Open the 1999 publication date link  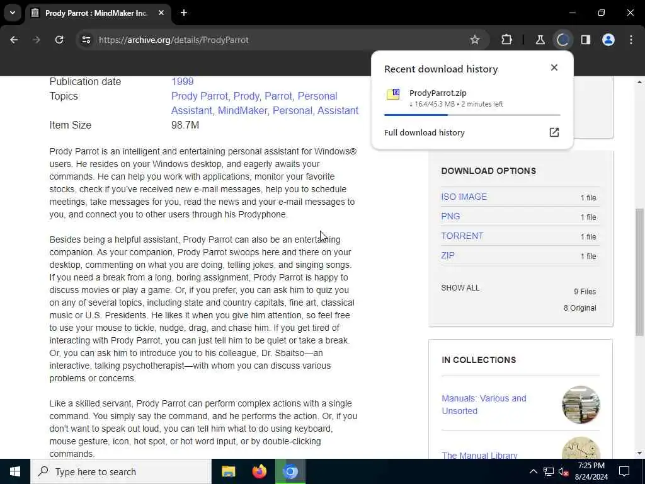182,81
